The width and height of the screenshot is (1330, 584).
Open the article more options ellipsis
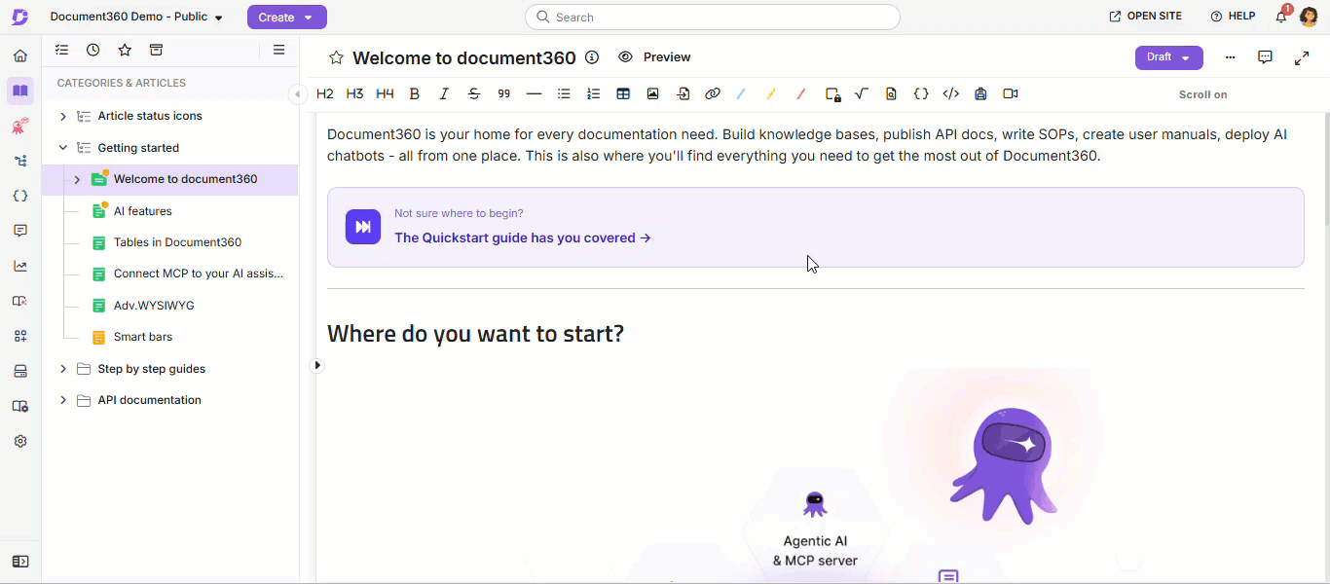click(x=1231, y=57)
